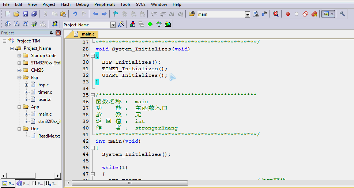The width and height of the screenshot is (354, 188).
Task: Collapse the Bsp folder in project tree
Action: (19, 78)
